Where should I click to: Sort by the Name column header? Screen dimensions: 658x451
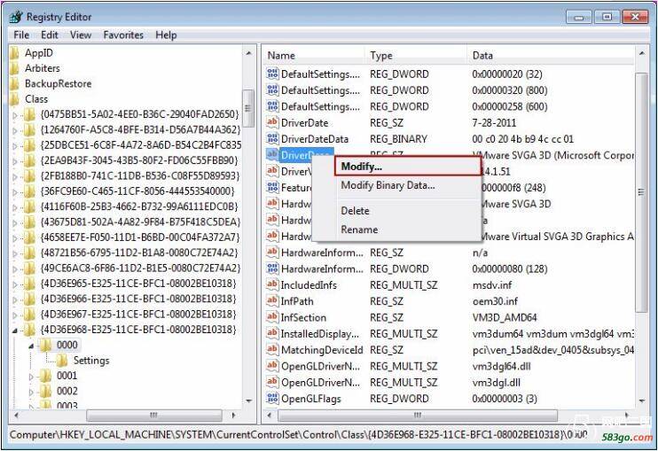point(315,55)
